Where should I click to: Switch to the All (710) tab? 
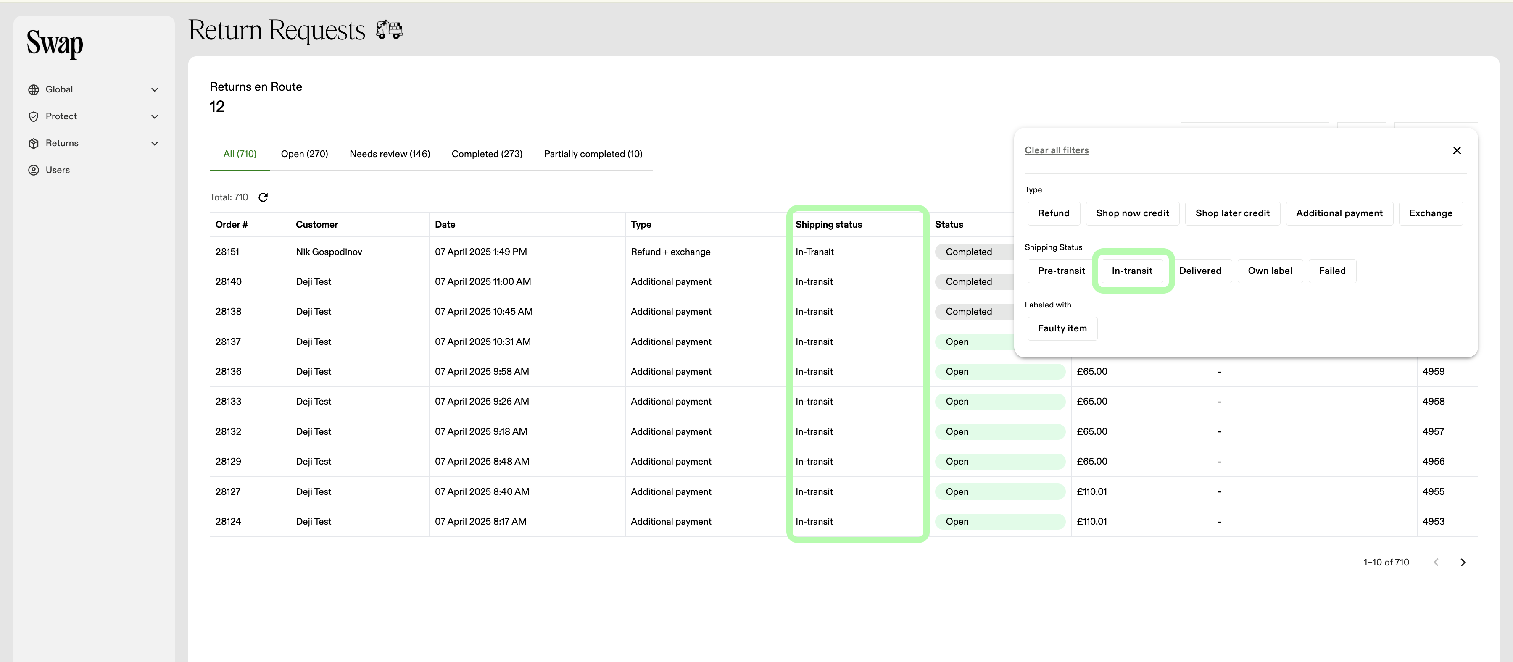click(x=240, y=154)
